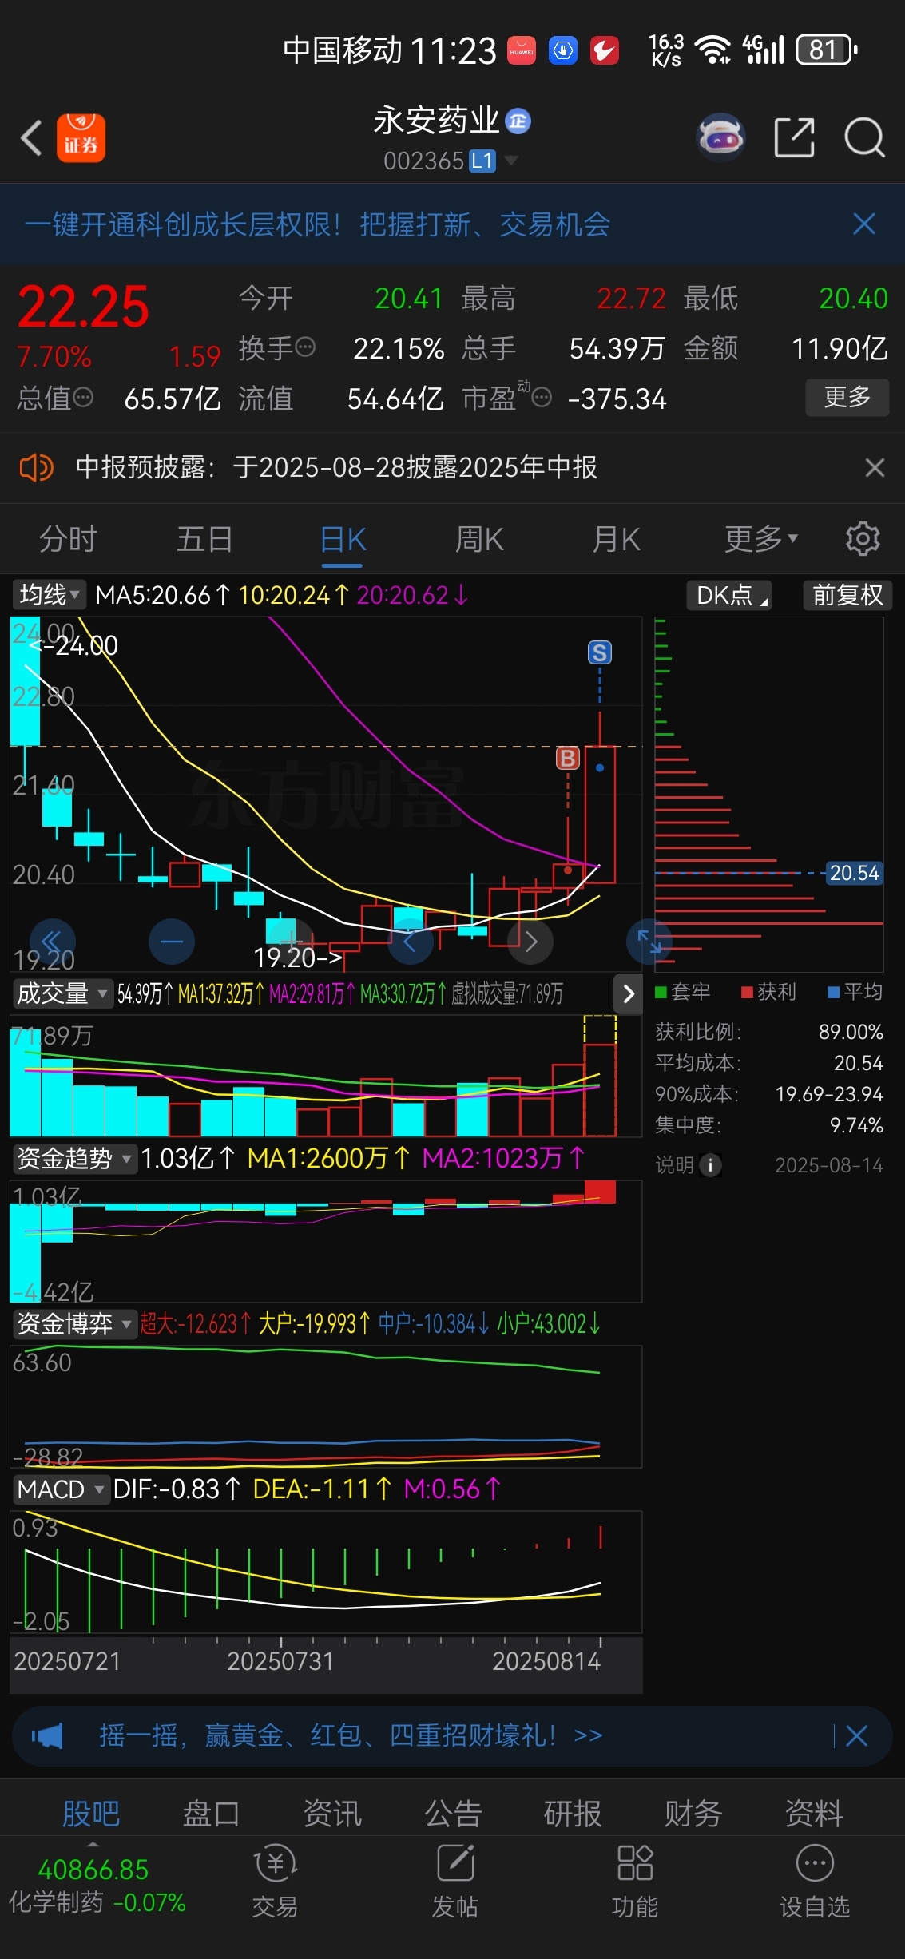Screen dimensions: 905x1959
Task: Open 一键开通科创成长层权限 link
Action: pos(317,224)
